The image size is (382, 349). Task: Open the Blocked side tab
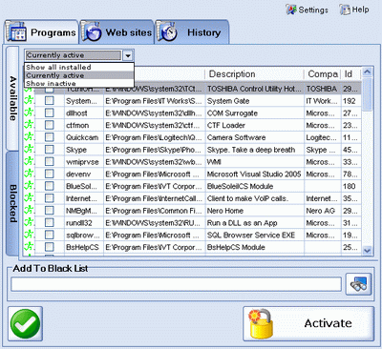12,203
